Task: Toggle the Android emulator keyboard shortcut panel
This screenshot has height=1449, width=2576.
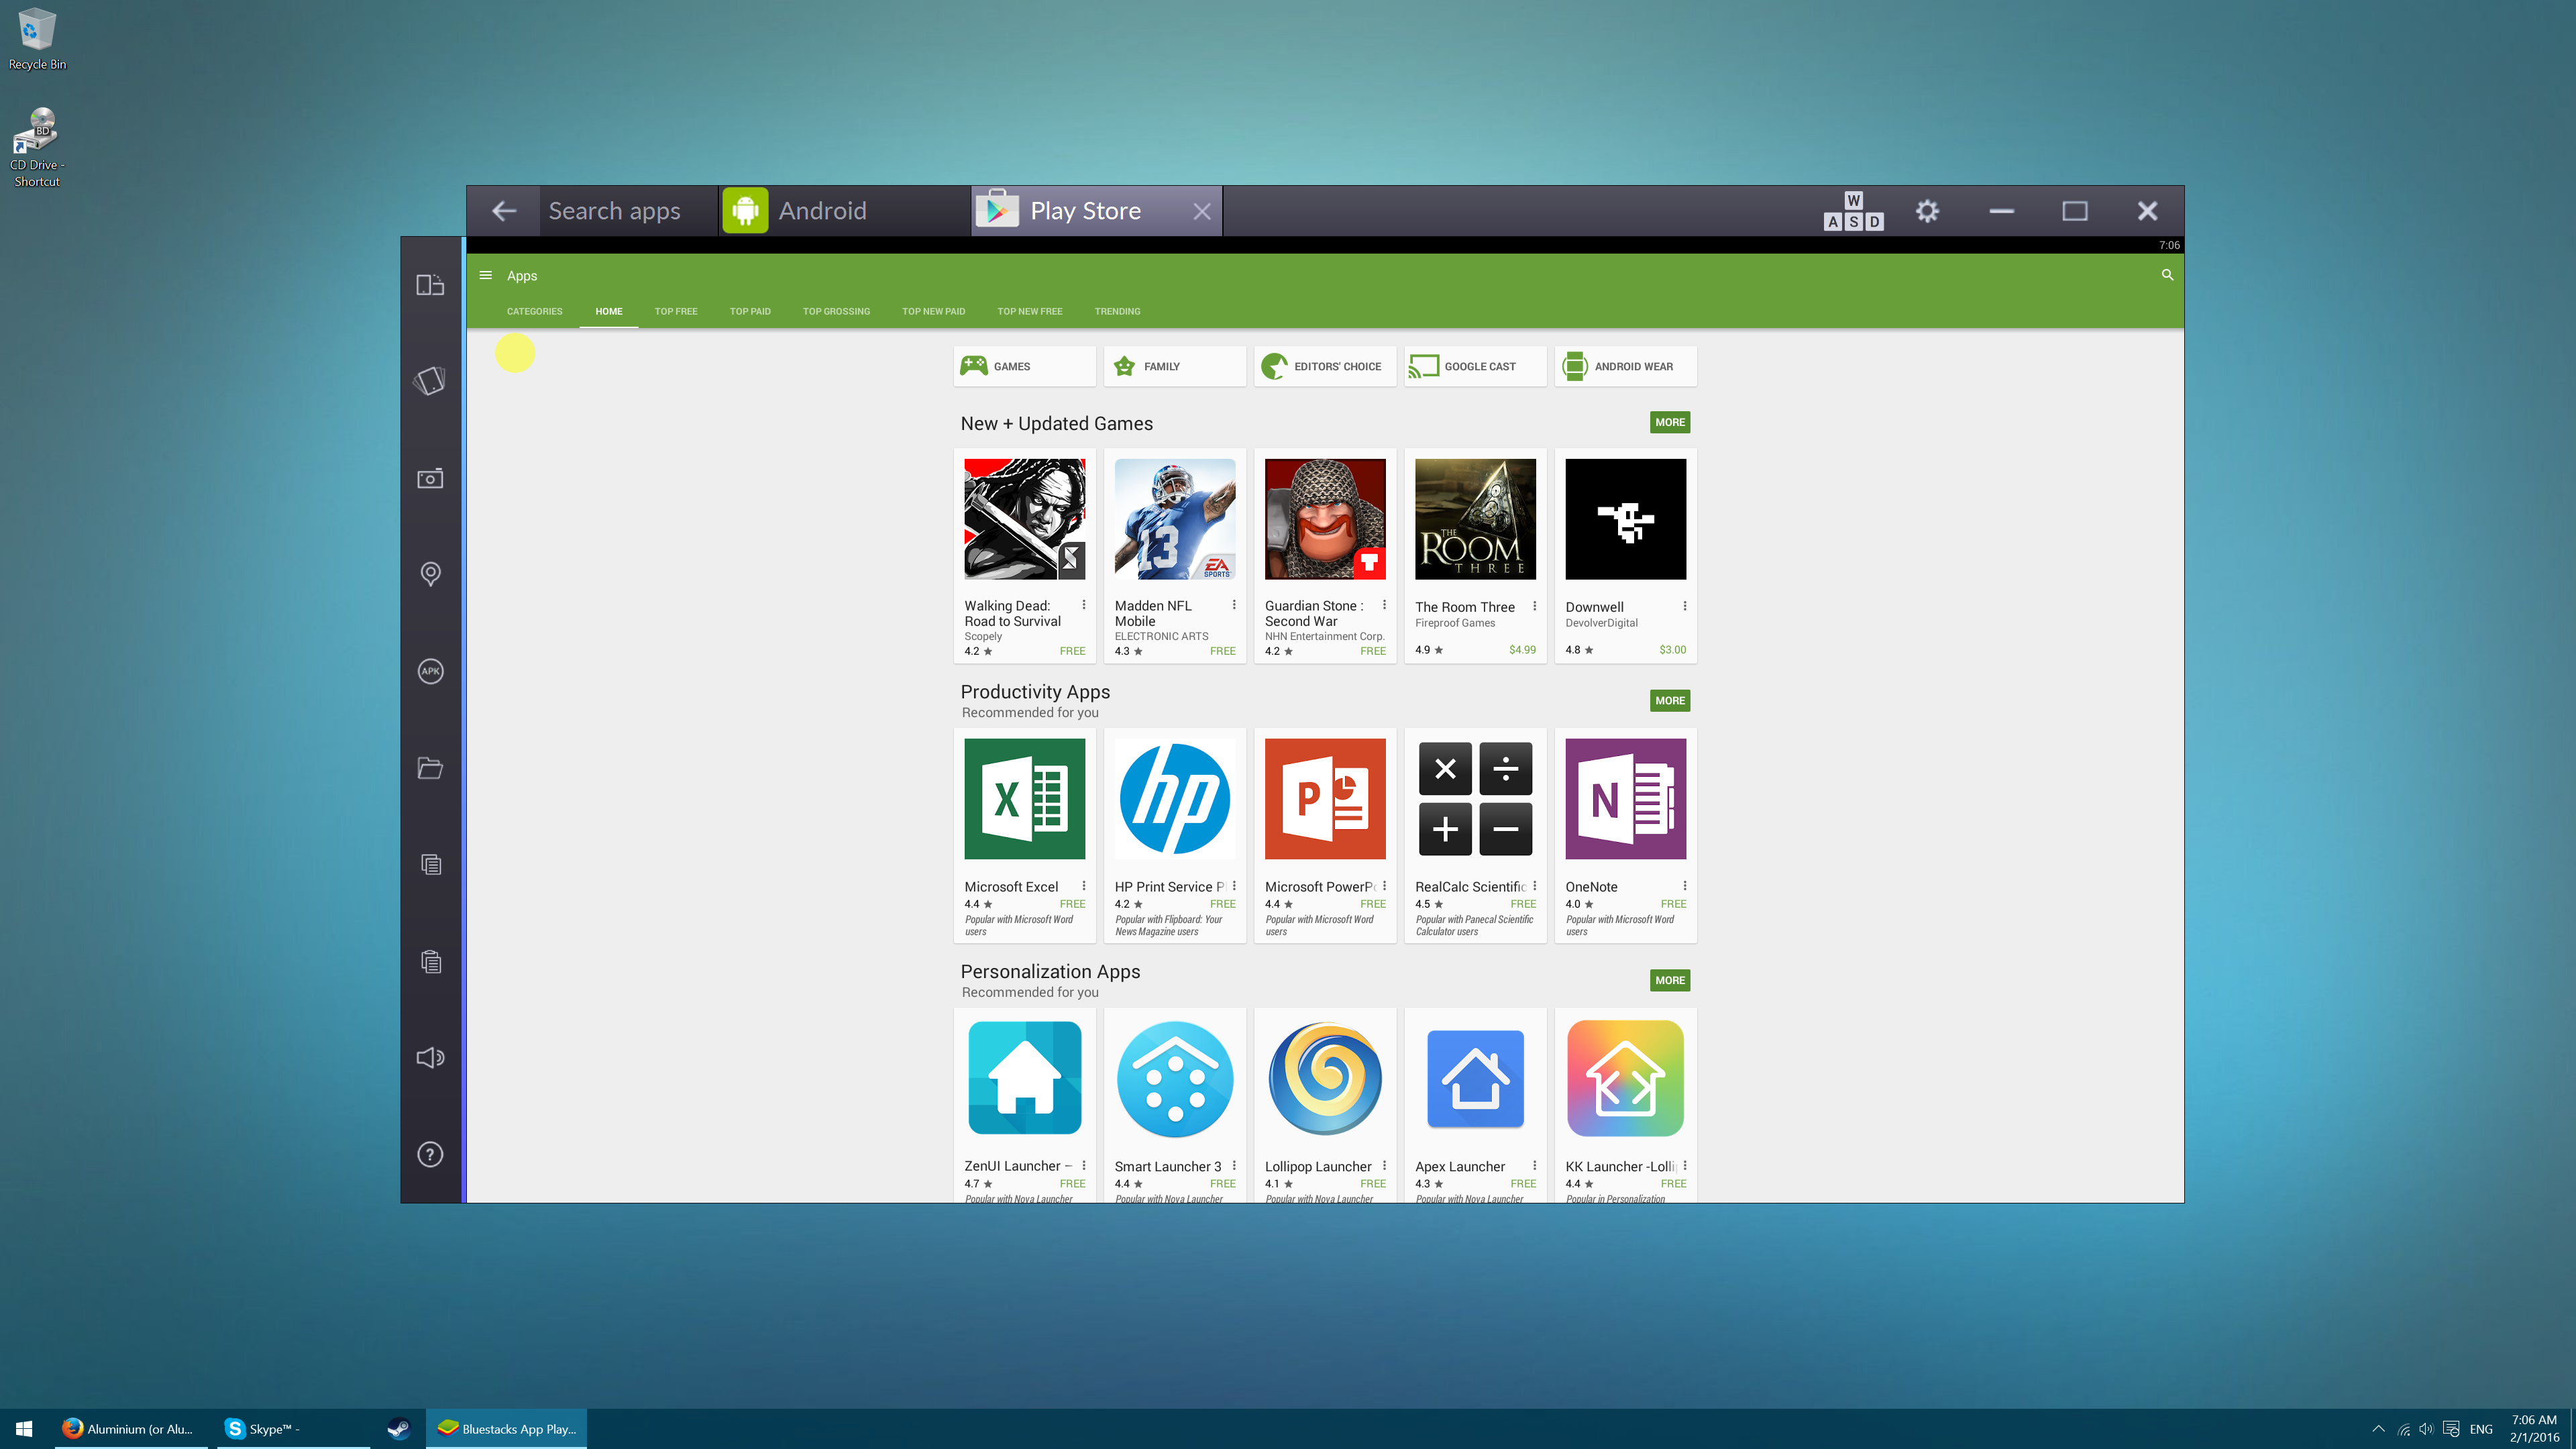Action: click(x=1852, y=211)
